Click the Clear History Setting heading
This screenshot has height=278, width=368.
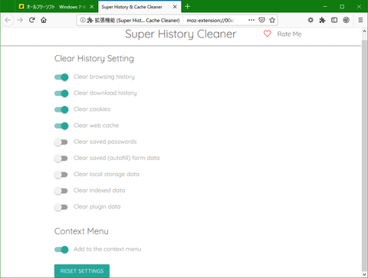tap(94, 58)
